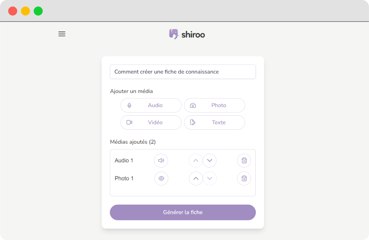Screen dimensions: 369x240
Task: Click Générer la fiche button
Action: click(183, 212)
